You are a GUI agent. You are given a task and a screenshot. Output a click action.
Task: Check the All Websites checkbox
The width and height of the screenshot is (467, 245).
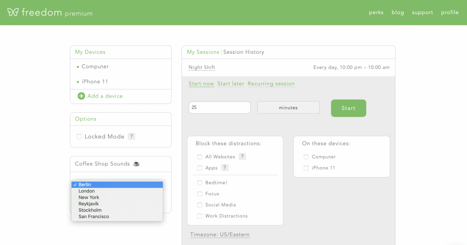click(x=200, y=157)
